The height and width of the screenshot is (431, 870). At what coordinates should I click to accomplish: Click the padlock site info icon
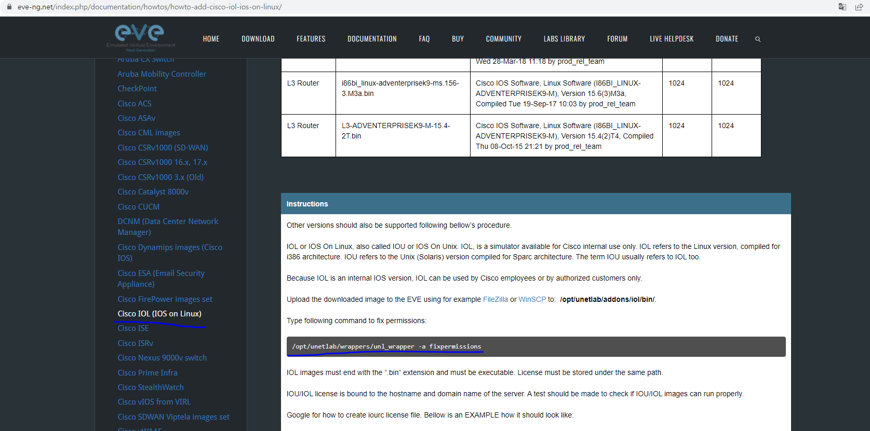(9, 7)
